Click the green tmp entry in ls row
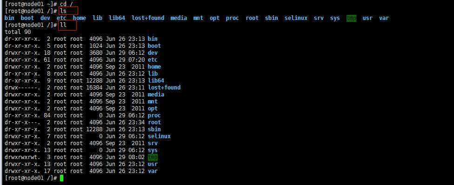Viewport: 454px width, 185px height. click(351, 18)
